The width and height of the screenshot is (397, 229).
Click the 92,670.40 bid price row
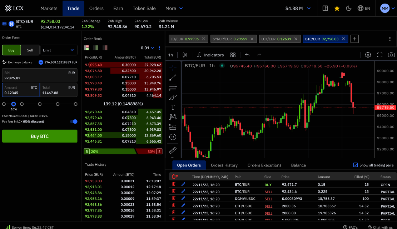tap(123, 112)
